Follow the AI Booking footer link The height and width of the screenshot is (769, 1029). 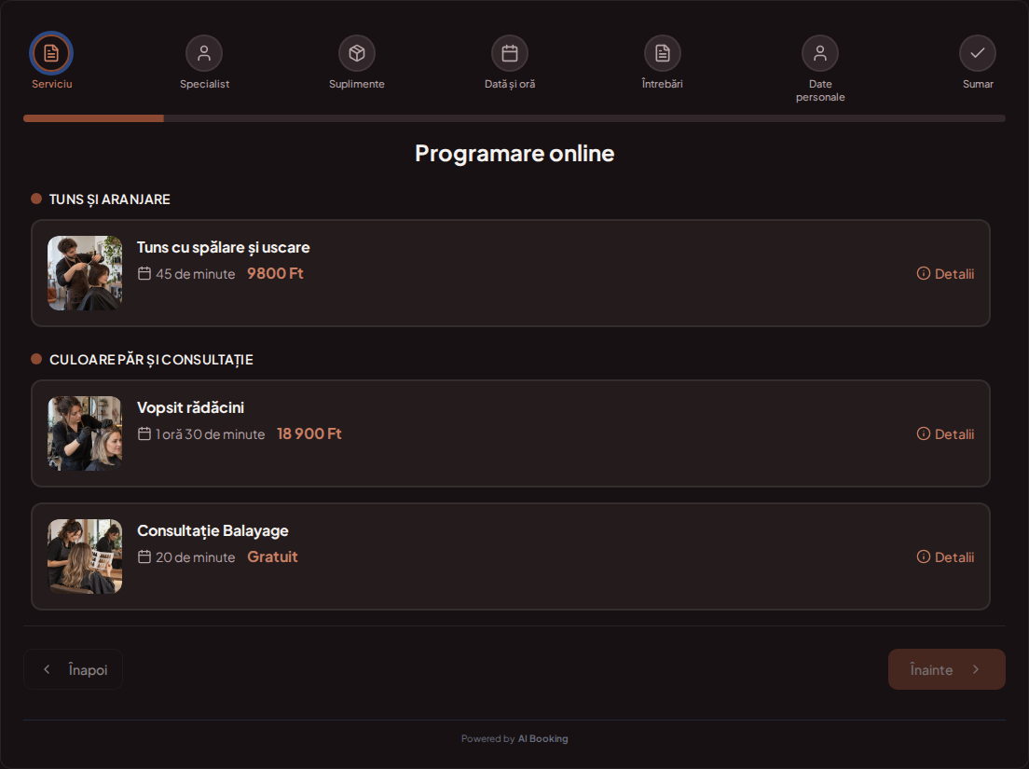pyautogui.click(x=542, y=739)
